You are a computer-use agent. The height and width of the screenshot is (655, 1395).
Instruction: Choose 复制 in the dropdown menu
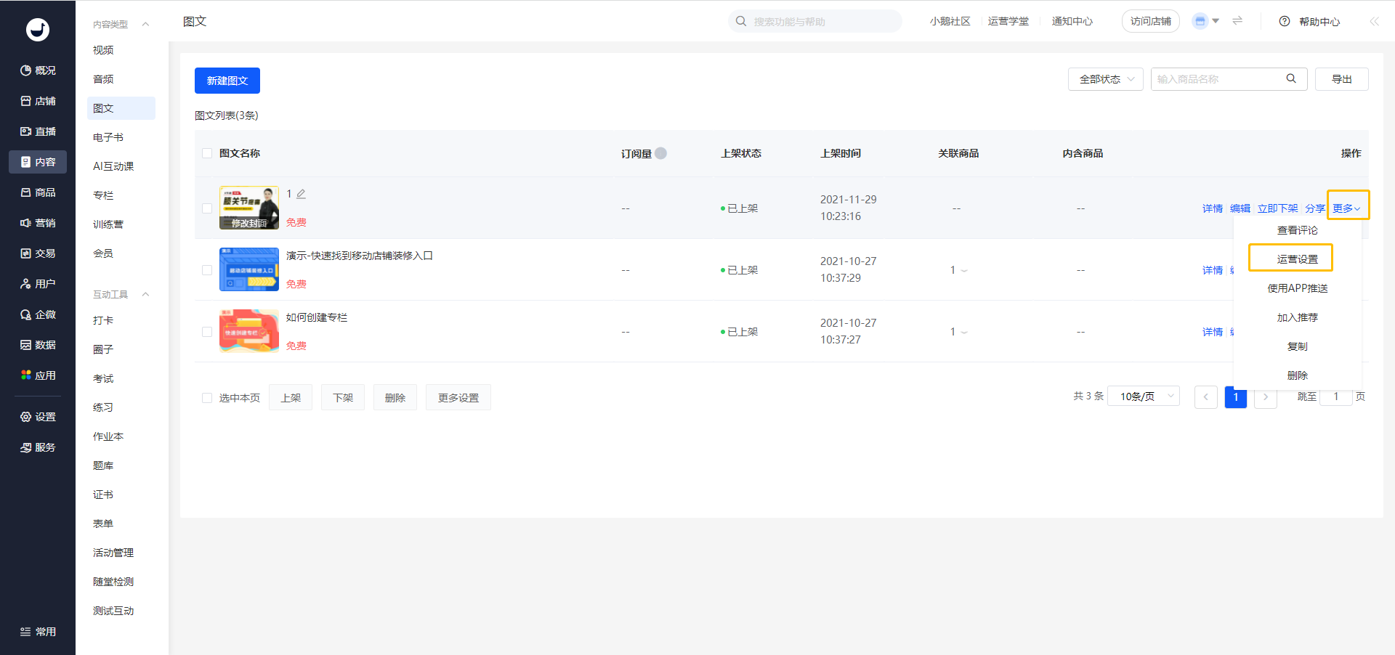1297,346
